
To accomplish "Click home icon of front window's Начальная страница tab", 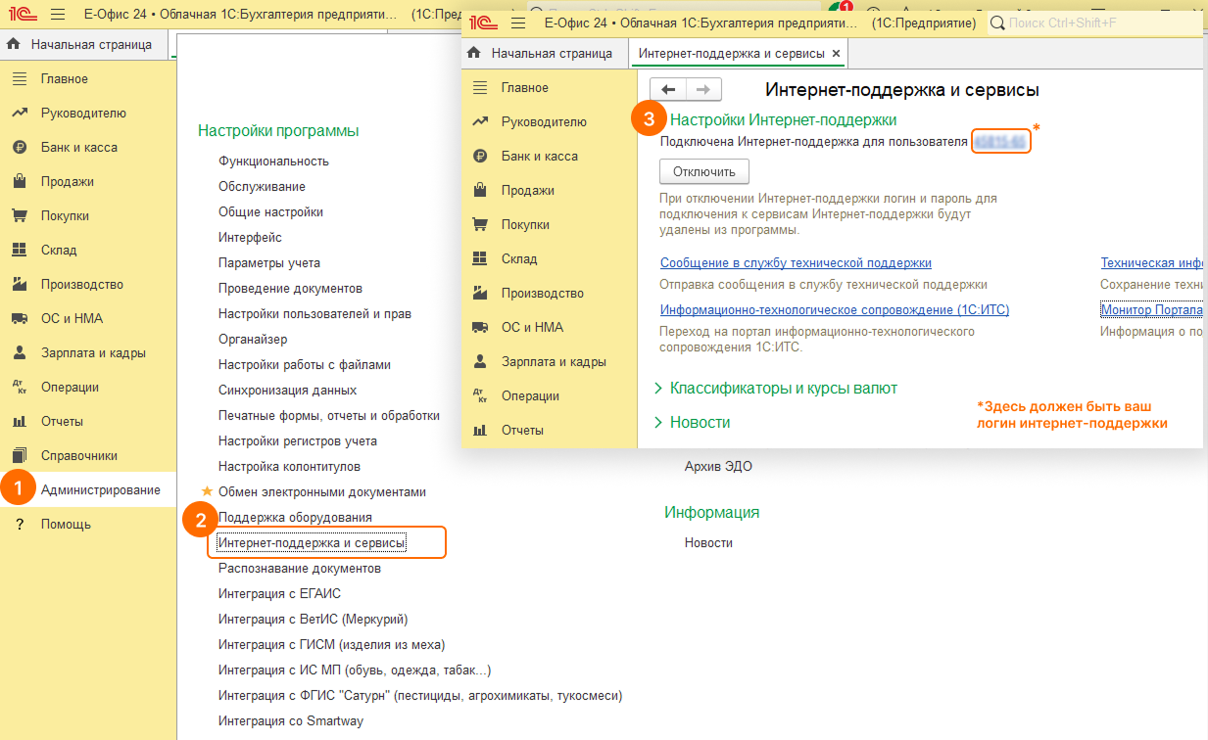I will point(474,53).
